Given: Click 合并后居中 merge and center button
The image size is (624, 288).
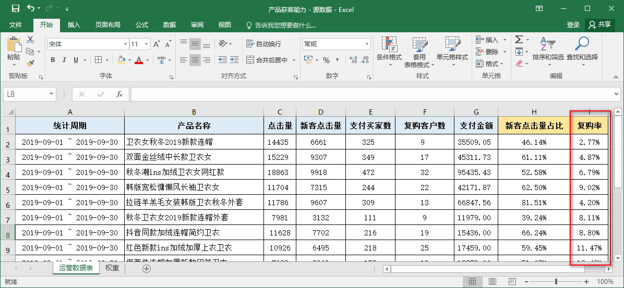Looking at the screenshot, I should point(268,60).
